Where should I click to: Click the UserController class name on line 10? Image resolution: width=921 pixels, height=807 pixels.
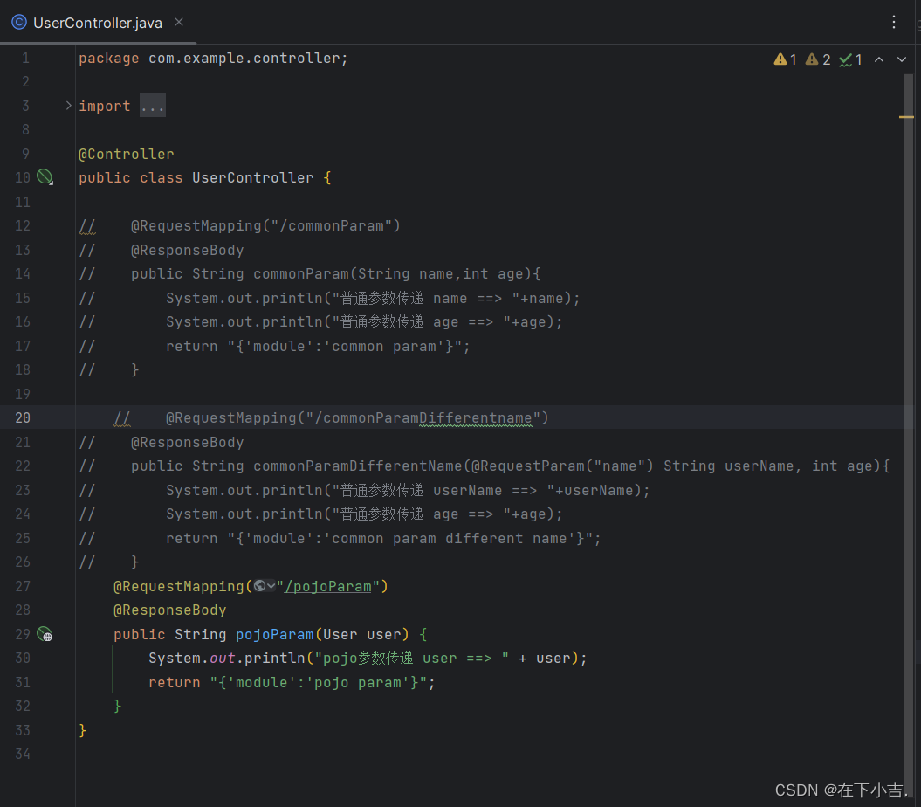click(252, 177)
